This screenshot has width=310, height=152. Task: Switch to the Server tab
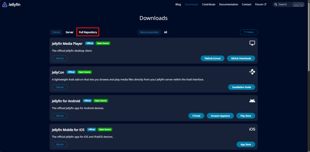pyautogui.click(x=69, y=32)
